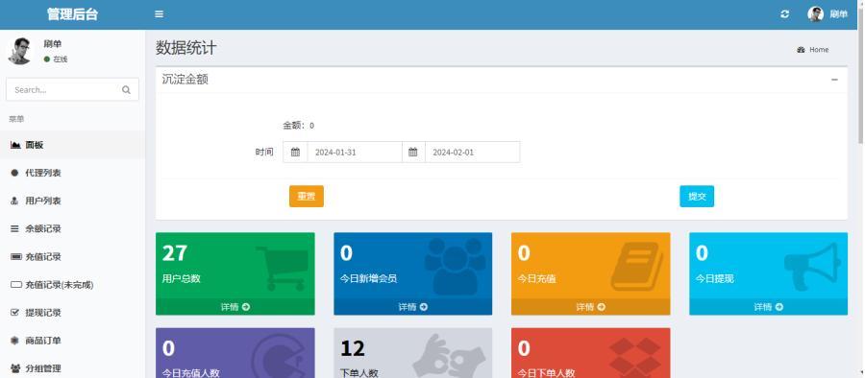
Task: Open 详情 link on 用户总数 card
Action: pos(235,307)
